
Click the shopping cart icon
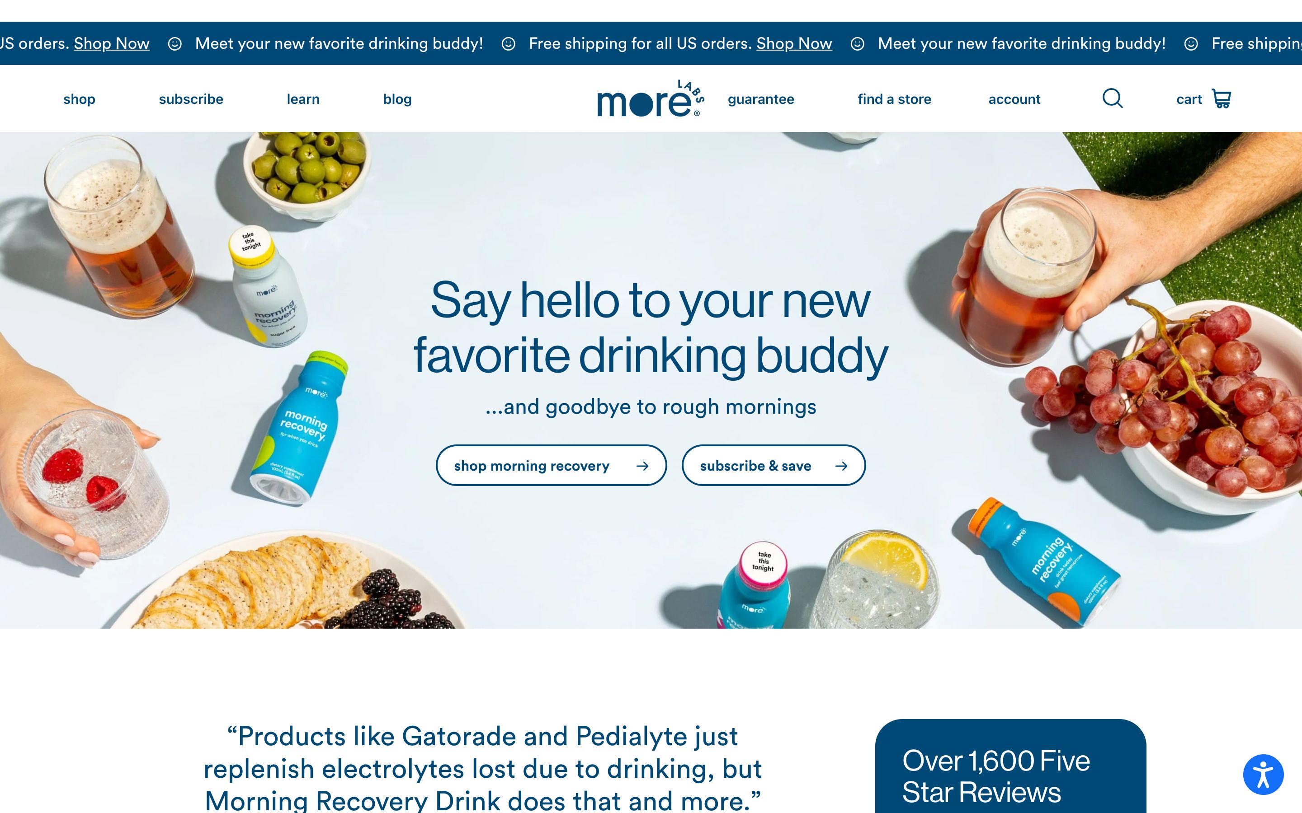click(1221, 99)
